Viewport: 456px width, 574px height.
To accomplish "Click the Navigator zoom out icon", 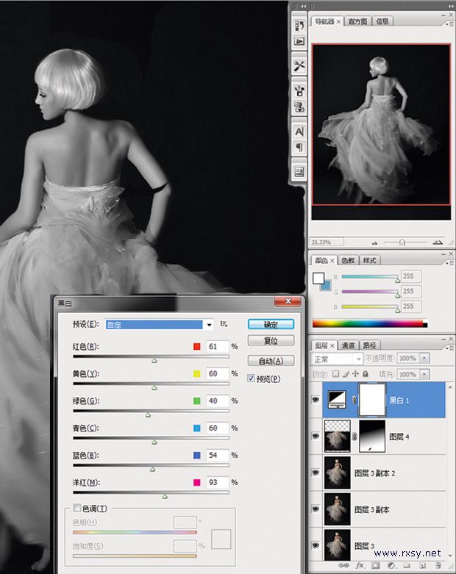I will click(374, 243).
